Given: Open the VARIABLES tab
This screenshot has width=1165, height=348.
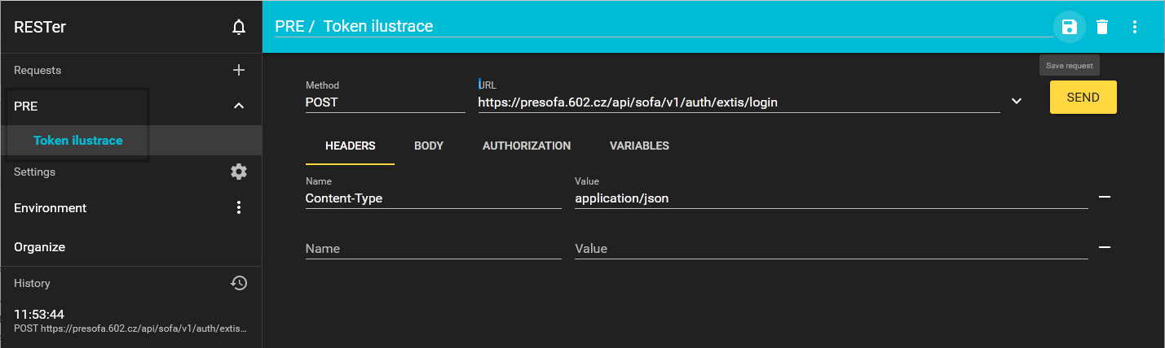Looking at the screenshot, I should point(639,146).
